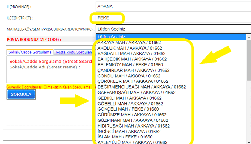251x144 pixels.
Task: Select the highlighted Lütfen Seçiniz option
Action: click(x=170, y=37)
